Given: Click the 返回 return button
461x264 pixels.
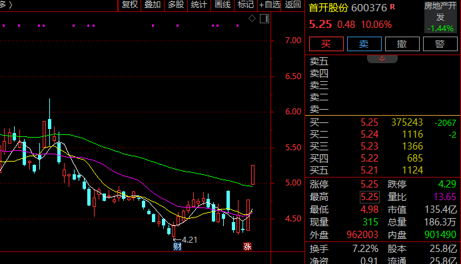Looking at the screenshot, I should [293, 5].
